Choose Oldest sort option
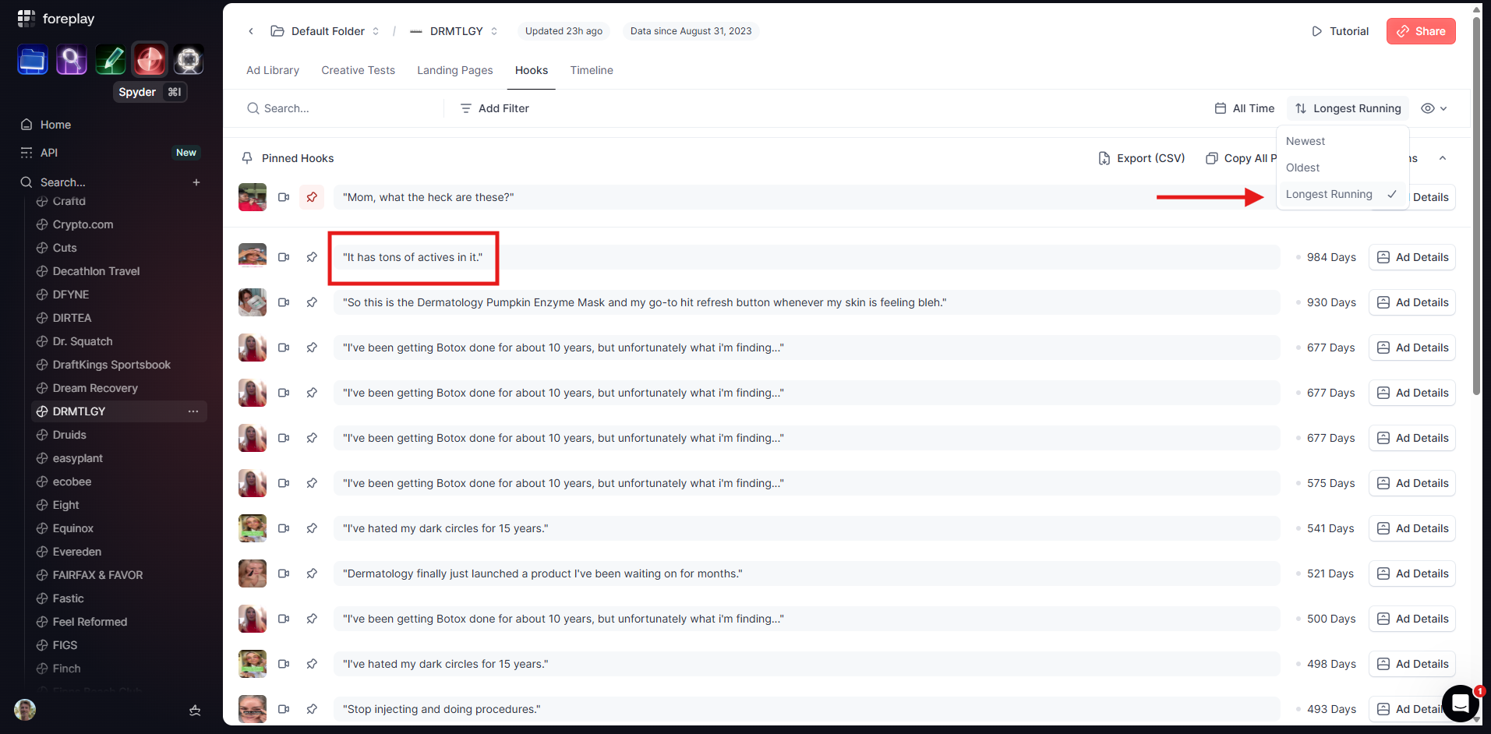Viewport: 1491px width, 734px height. [x=1341, y=168]
